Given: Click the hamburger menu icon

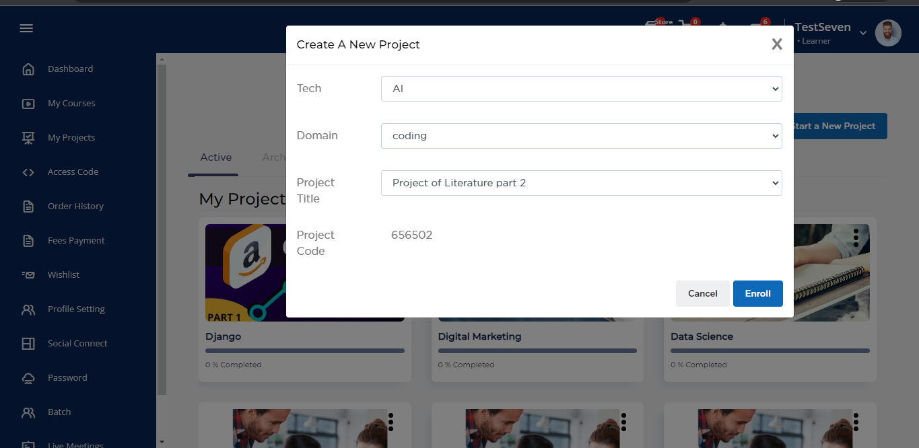Looking at the screenshot, I should (26, 28).
